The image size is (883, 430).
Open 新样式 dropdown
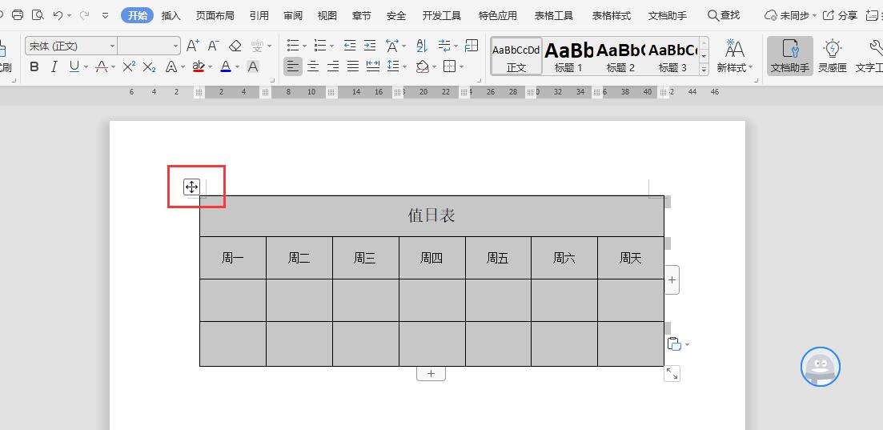tap(734, 56)
